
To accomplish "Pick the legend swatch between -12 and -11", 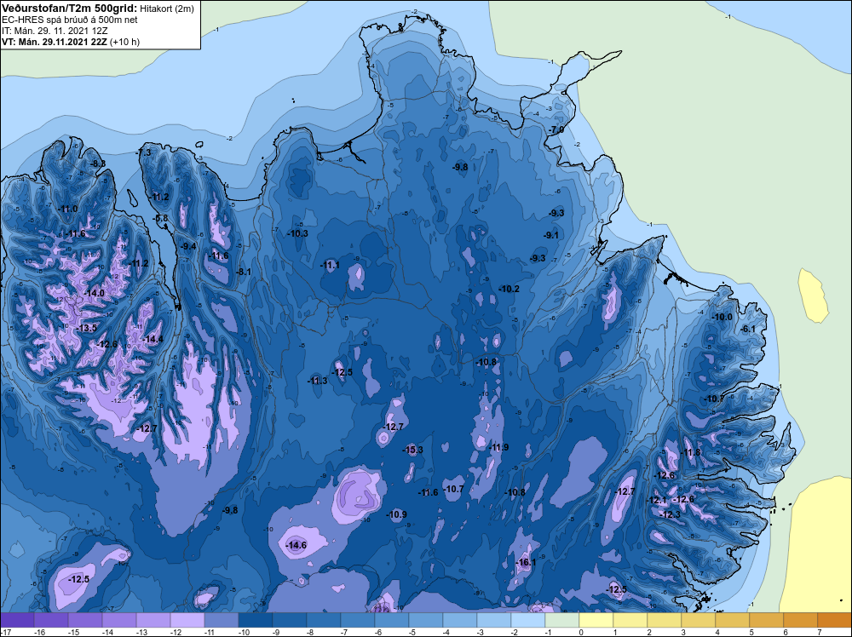I will tap(187, 620).
